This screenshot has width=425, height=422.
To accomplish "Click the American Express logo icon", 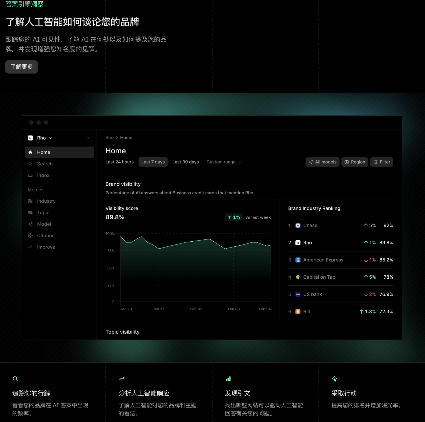I will point(298,260).
